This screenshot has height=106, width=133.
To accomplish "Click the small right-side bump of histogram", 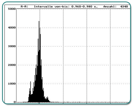I will click(x=47, y=98).
